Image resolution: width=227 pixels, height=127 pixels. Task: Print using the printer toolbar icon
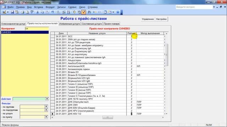click(x=22, y=12)
